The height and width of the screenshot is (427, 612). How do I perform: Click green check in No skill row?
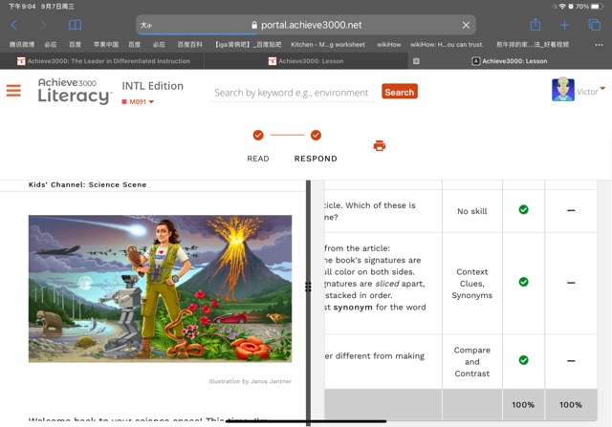pos(523,210)
